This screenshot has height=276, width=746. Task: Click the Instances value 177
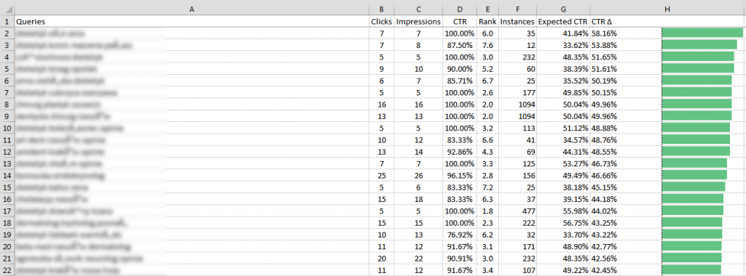point(528,92)
